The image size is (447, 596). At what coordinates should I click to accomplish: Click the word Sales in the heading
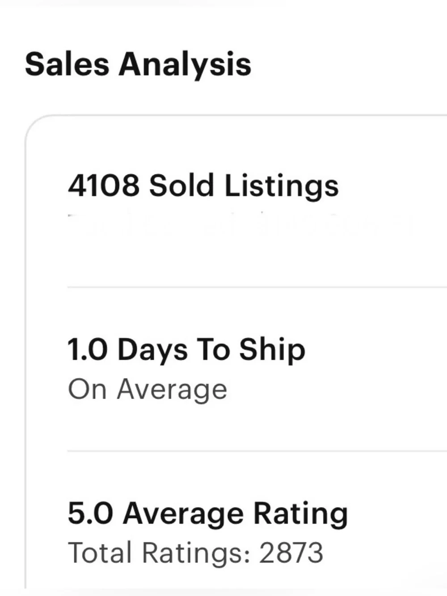[67, 63]
